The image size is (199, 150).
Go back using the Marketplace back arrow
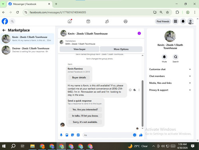click(4, 30)
